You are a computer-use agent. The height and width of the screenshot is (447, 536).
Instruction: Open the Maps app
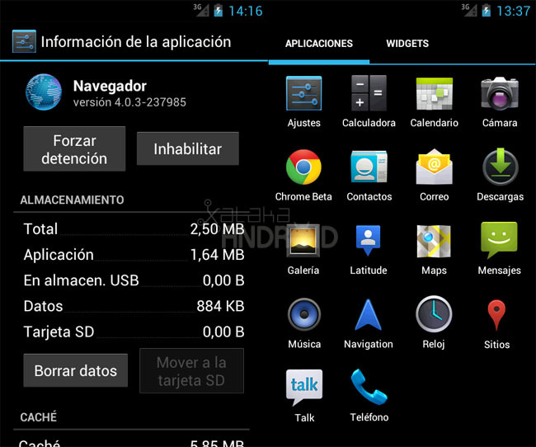click(434, 249)
